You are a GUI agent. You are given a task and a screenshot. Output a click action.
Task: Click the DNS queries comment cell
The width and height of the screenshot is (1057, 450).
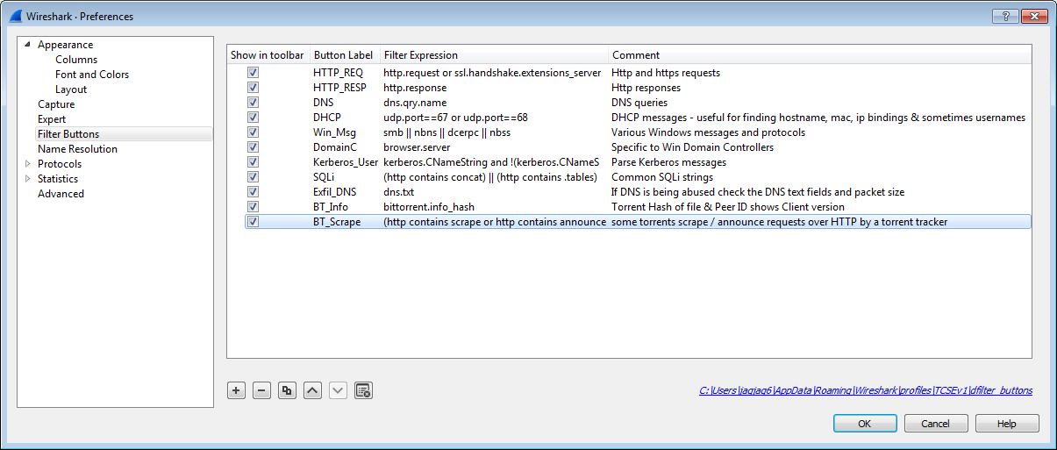point(639,103)
